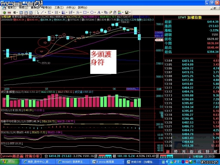Viewport: 220px width, 165px height.
Task: Open the text tool dropdown arrow
Action: click(x=102, y=12)
